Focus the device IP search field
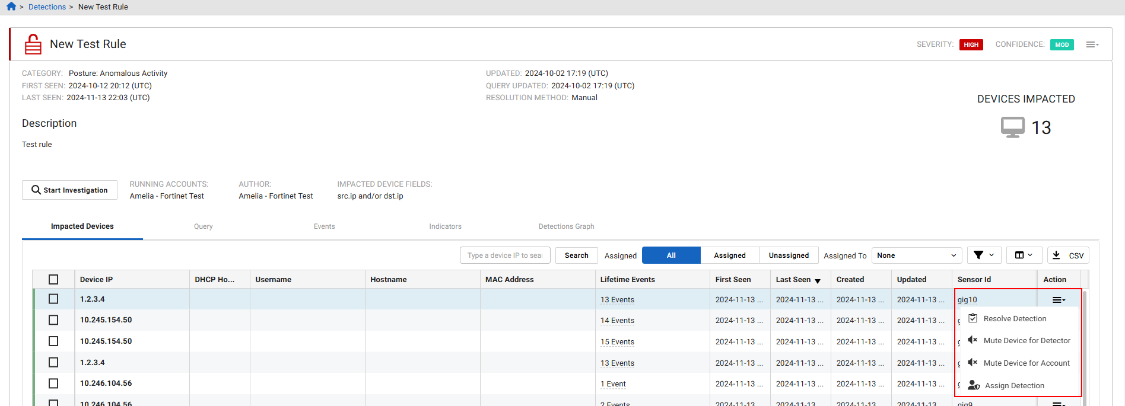The height and width of the screenshot is (406, 1125). 505,255
